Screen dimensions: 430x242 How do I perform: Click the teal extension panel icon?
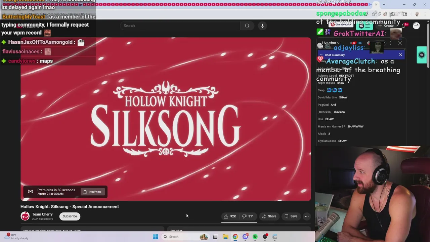pyautogui.click(x=422, y=55)
